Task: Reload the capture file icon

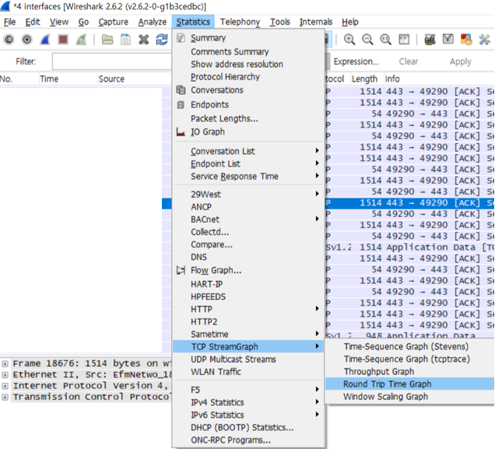Action: pyautogui.click(x=162, y=40)
